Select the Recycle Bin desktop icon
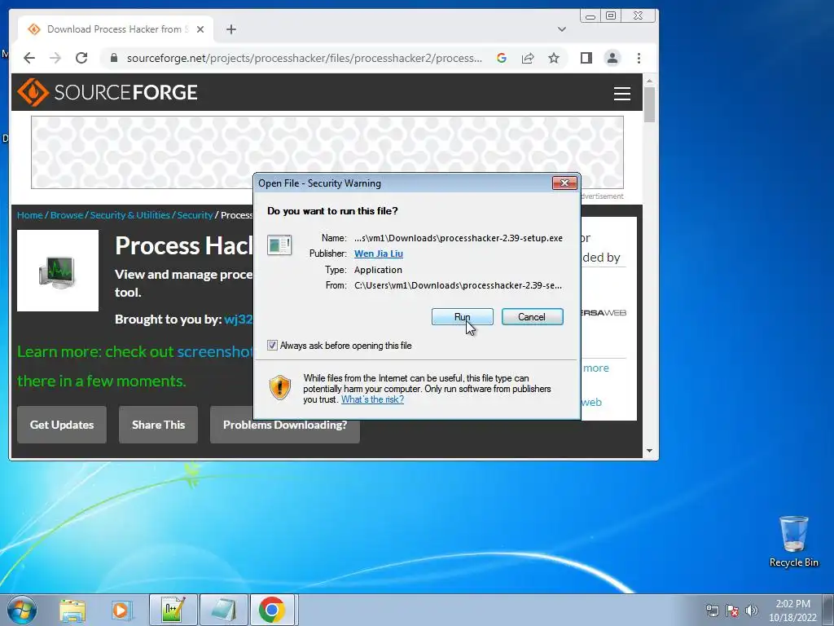This screenshot has width=834, height=626. (793, 541)
